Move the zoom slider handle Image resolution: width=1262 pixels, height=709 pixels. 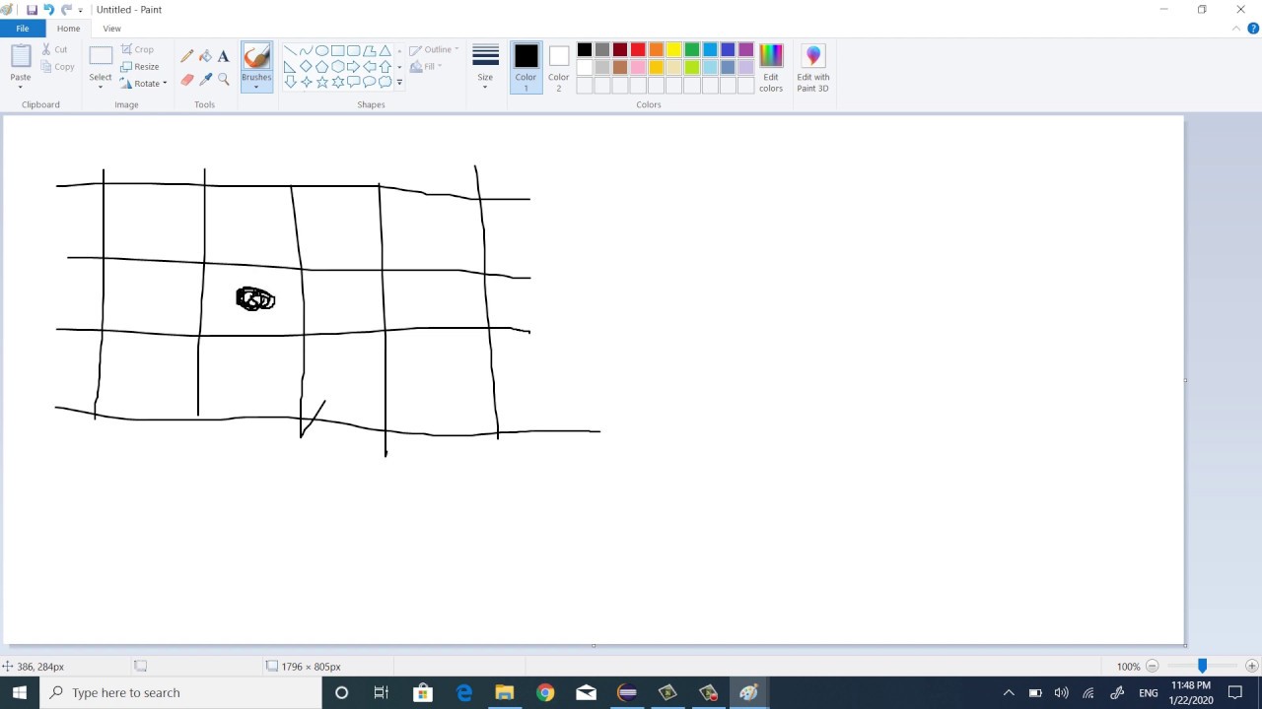pyautogui.click(x=1202, y=666)
